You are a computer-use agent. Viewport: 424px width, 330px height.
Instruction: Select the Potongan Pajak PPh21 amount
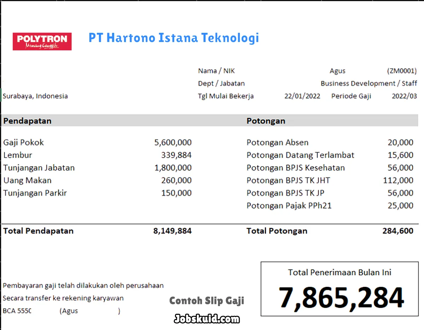click(x=400, y=206)
